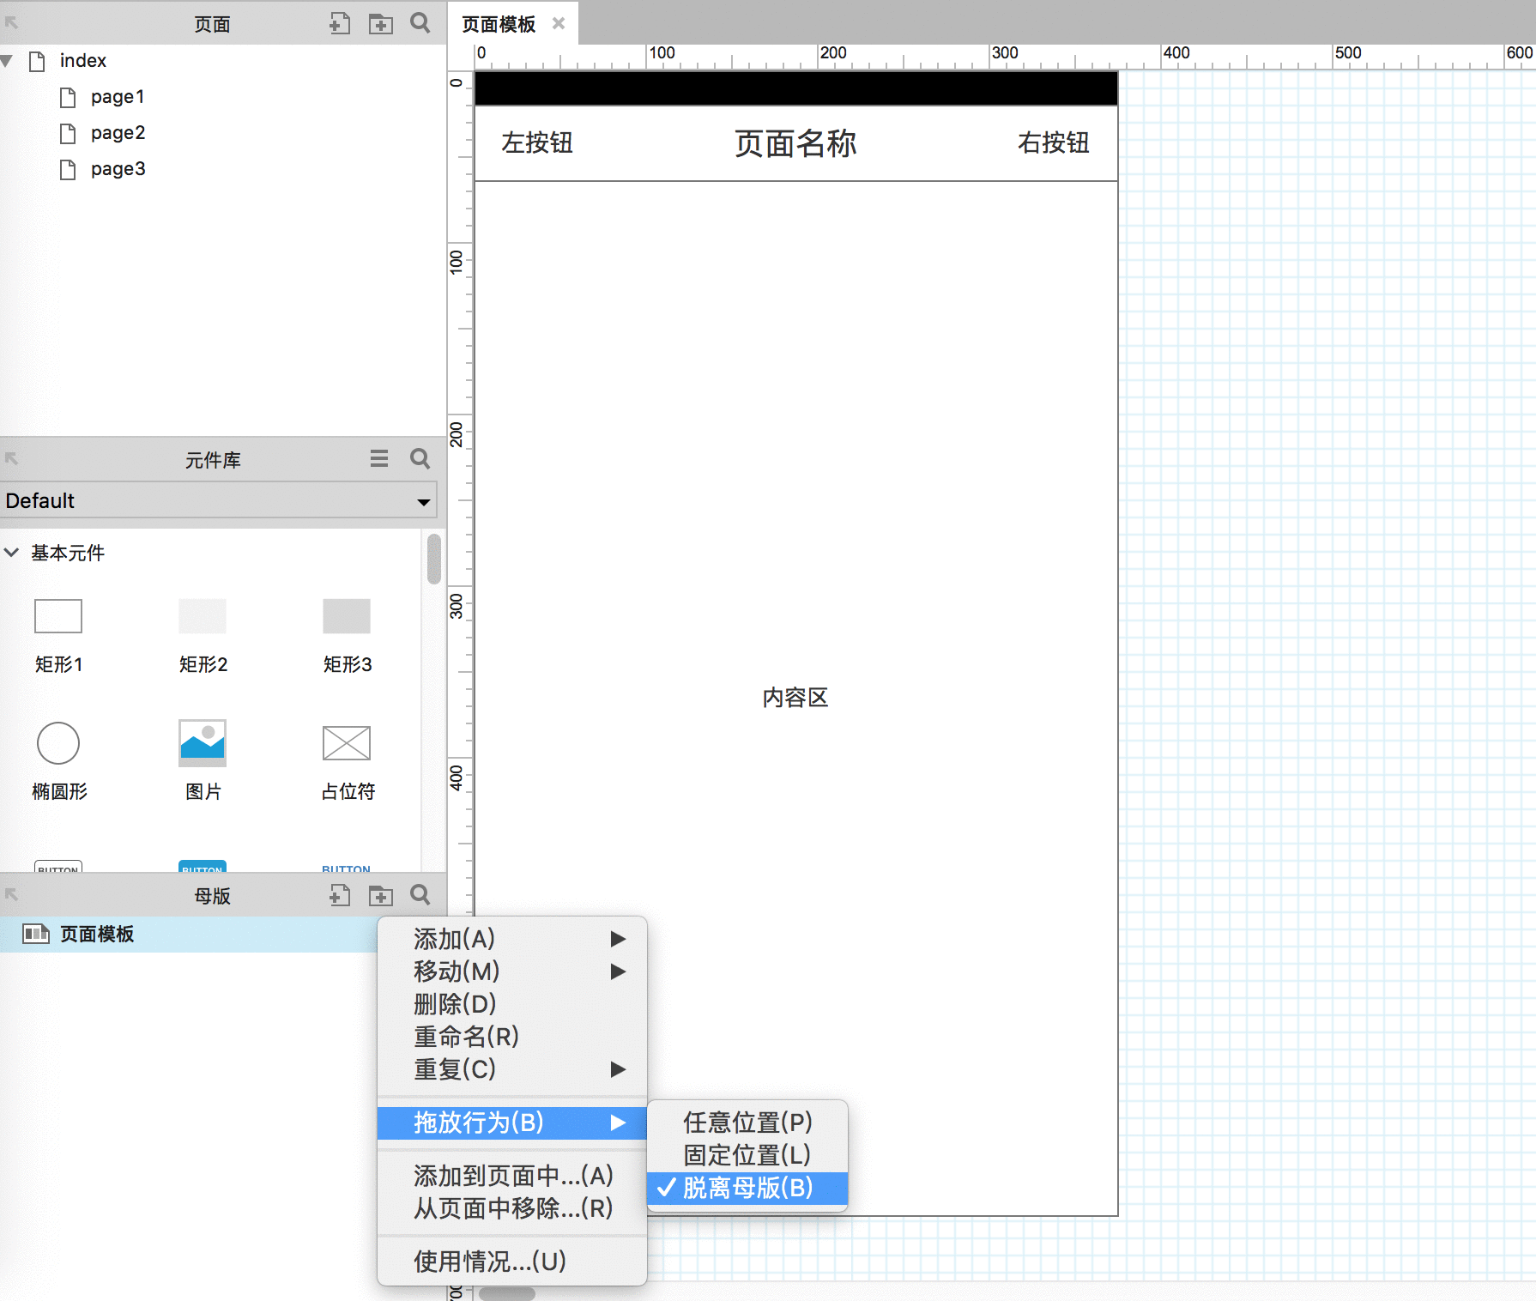Open page3 in the page tree

118,169
